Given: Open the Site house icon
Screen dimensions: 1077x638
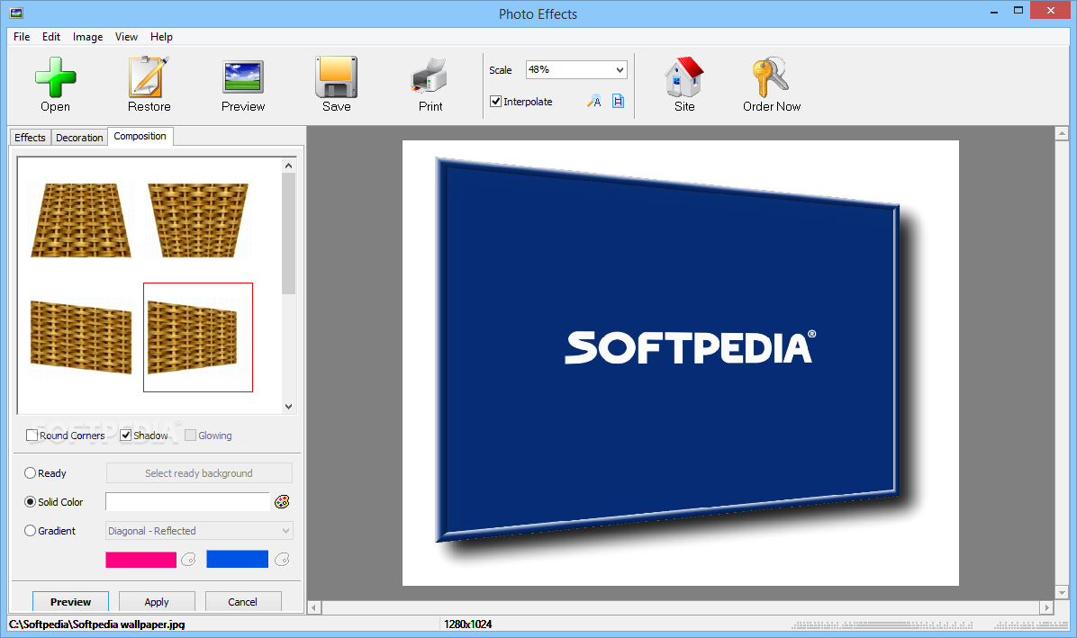Looking at the screenshot, I should (684, 76).
